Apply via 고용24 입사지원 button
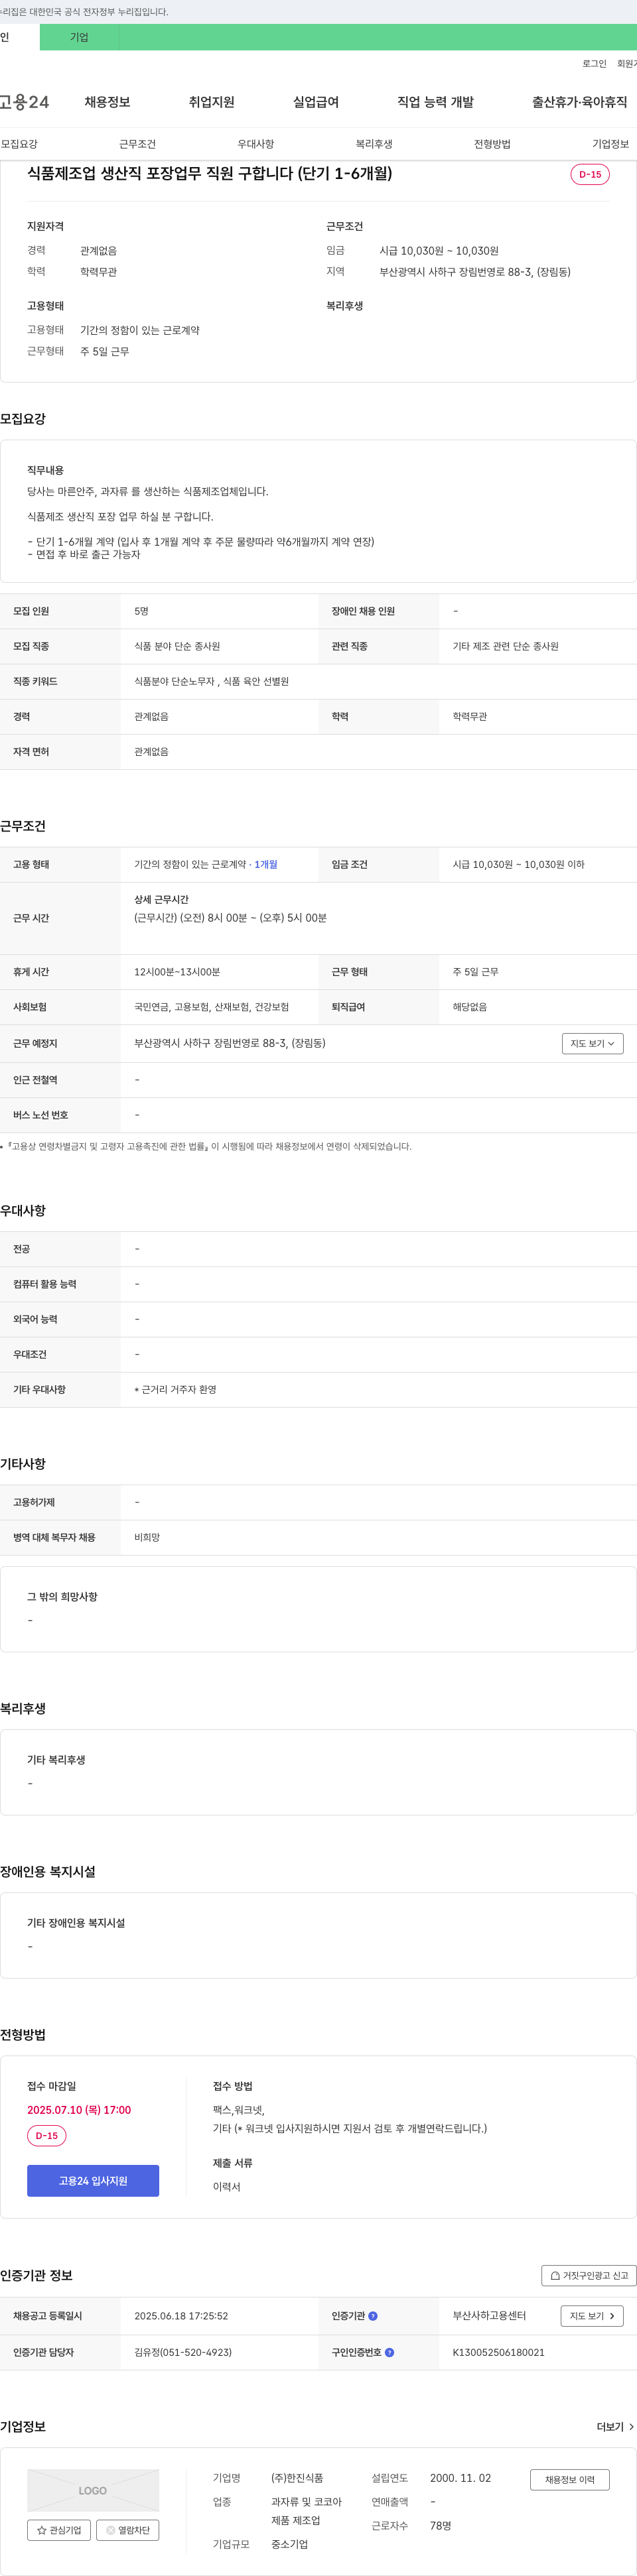The height and width of the screenshot is (2576, 637). pyautogui.click(x=93, y=2181)
